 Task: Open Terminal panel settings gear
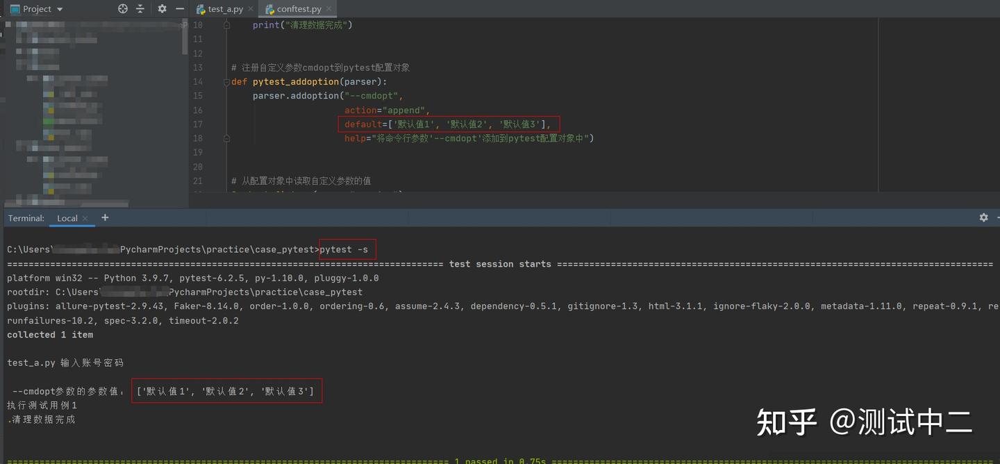(x=983, y=217)
